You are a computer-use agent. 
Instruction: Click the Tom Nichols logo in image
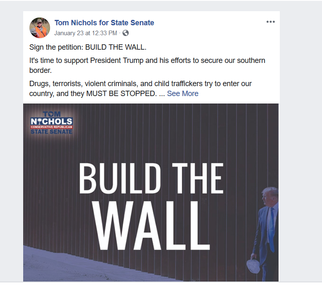(x=51, y=123)
